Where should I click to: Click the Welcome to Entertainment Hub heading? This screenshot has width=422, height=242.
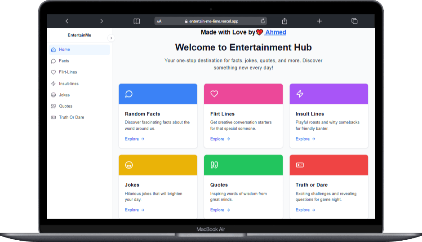coord(243,48)
